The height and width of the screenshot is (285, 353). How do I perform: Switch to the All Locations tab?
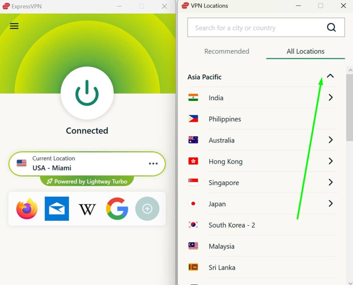pyautogui.click(x=306, y=51)
